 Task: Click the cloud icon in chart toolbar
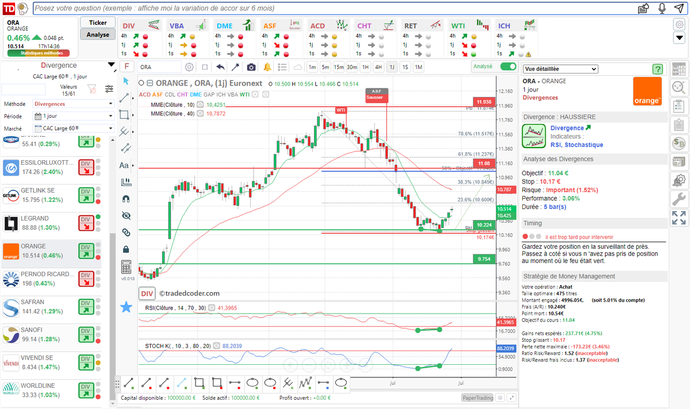pyautogui.click(x=297, y=67)
